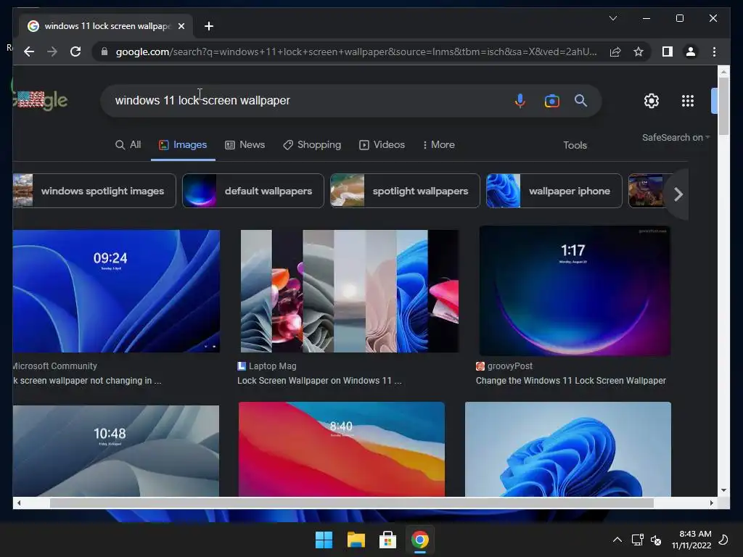Search by voice microphone icon
This screenshot has height=557, width=743.
pyautogui.click(x=520, y=100)
